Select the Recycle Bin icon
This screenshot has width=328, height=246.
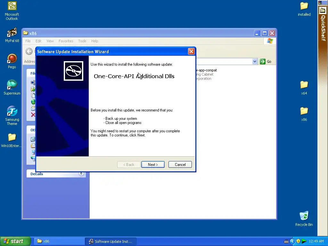(x=304, y=218)
